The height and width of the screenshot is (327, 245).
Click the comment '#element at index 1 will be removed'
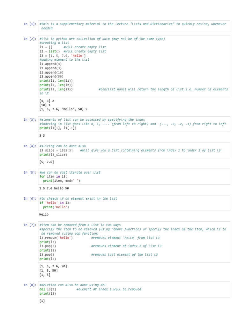[x=109, y=289]
